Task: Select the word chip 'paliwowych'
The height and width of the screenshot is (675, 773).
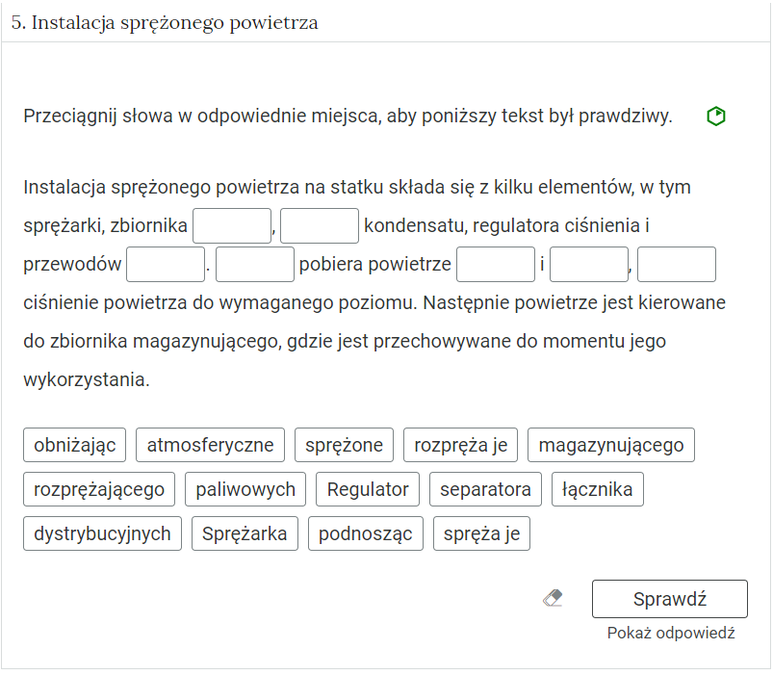Action: 246,489
